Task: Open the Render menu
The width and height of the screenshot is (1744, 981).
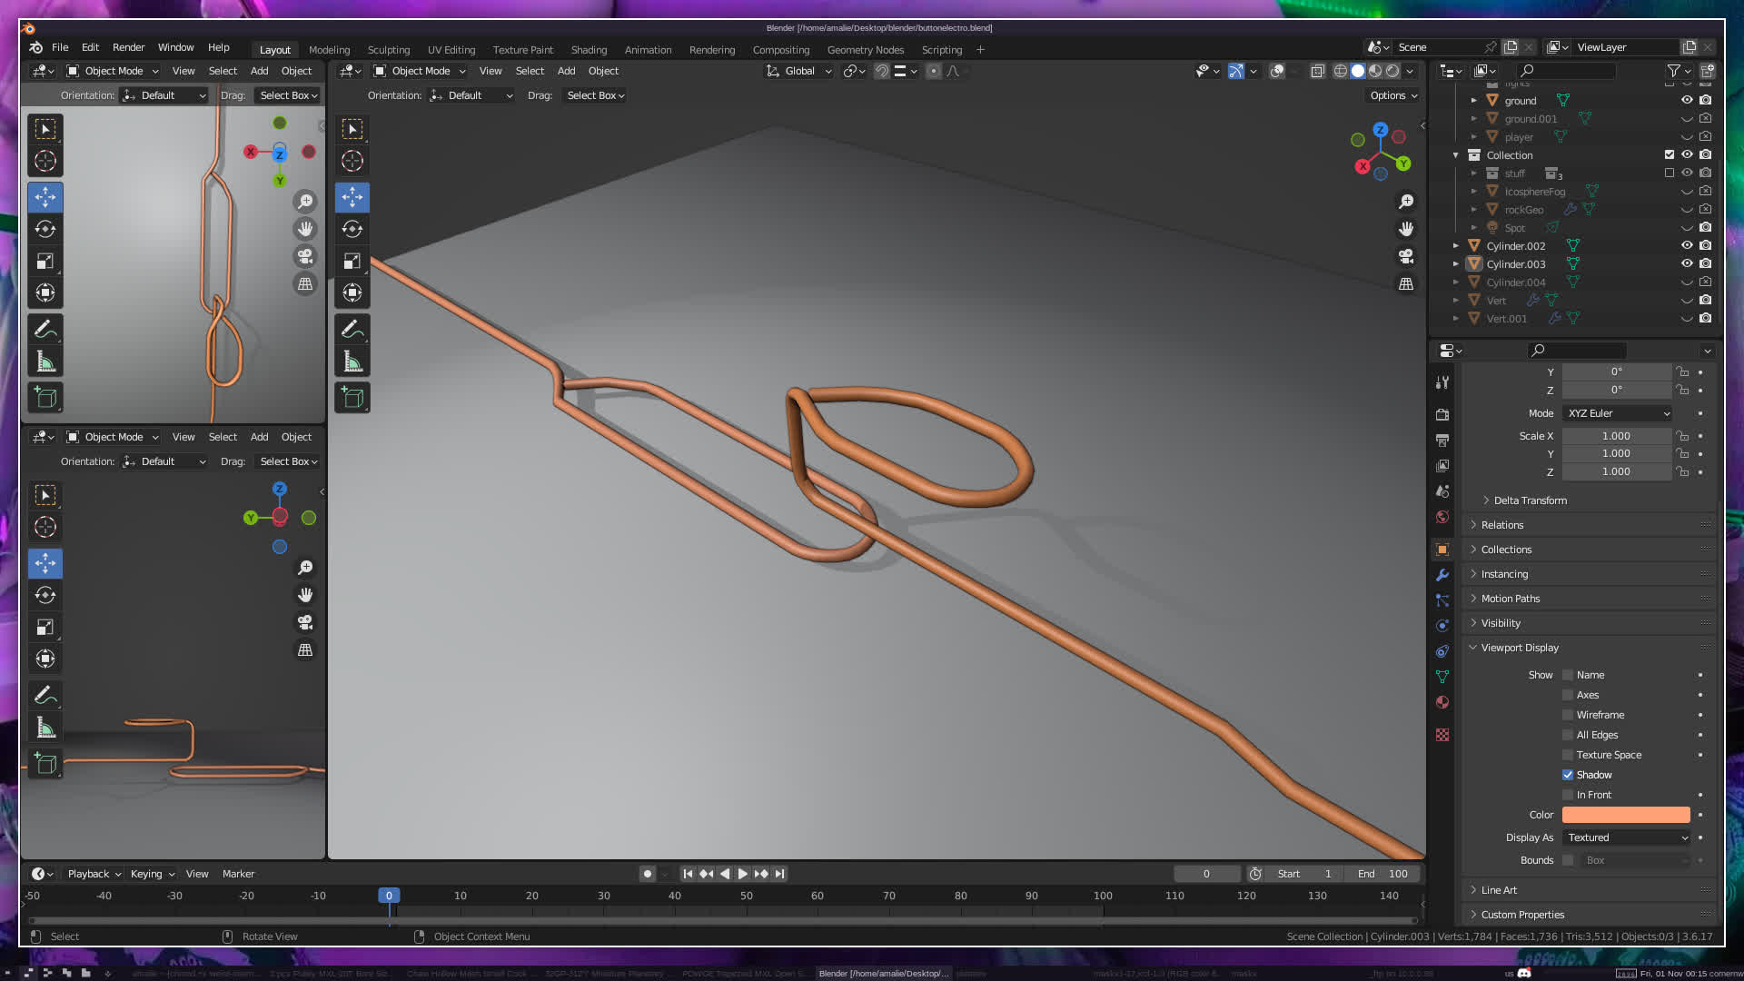Action: [x=128, y=47]
